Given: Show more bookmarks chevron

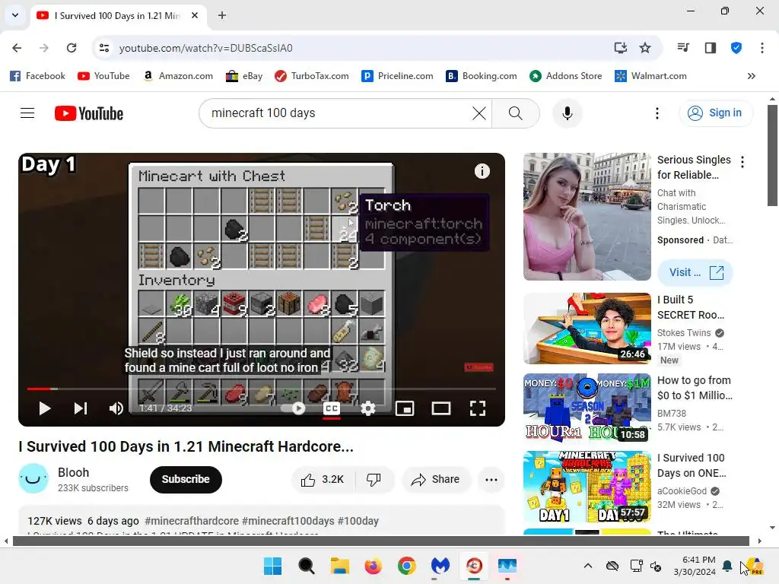Looking at the screenshot, I should tap(751, 76).
